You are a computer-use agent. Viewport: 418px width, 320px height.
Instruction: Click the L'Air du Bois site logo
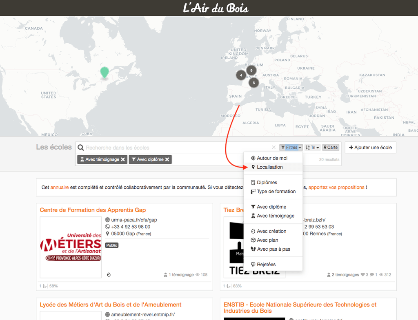pos(216,8)
